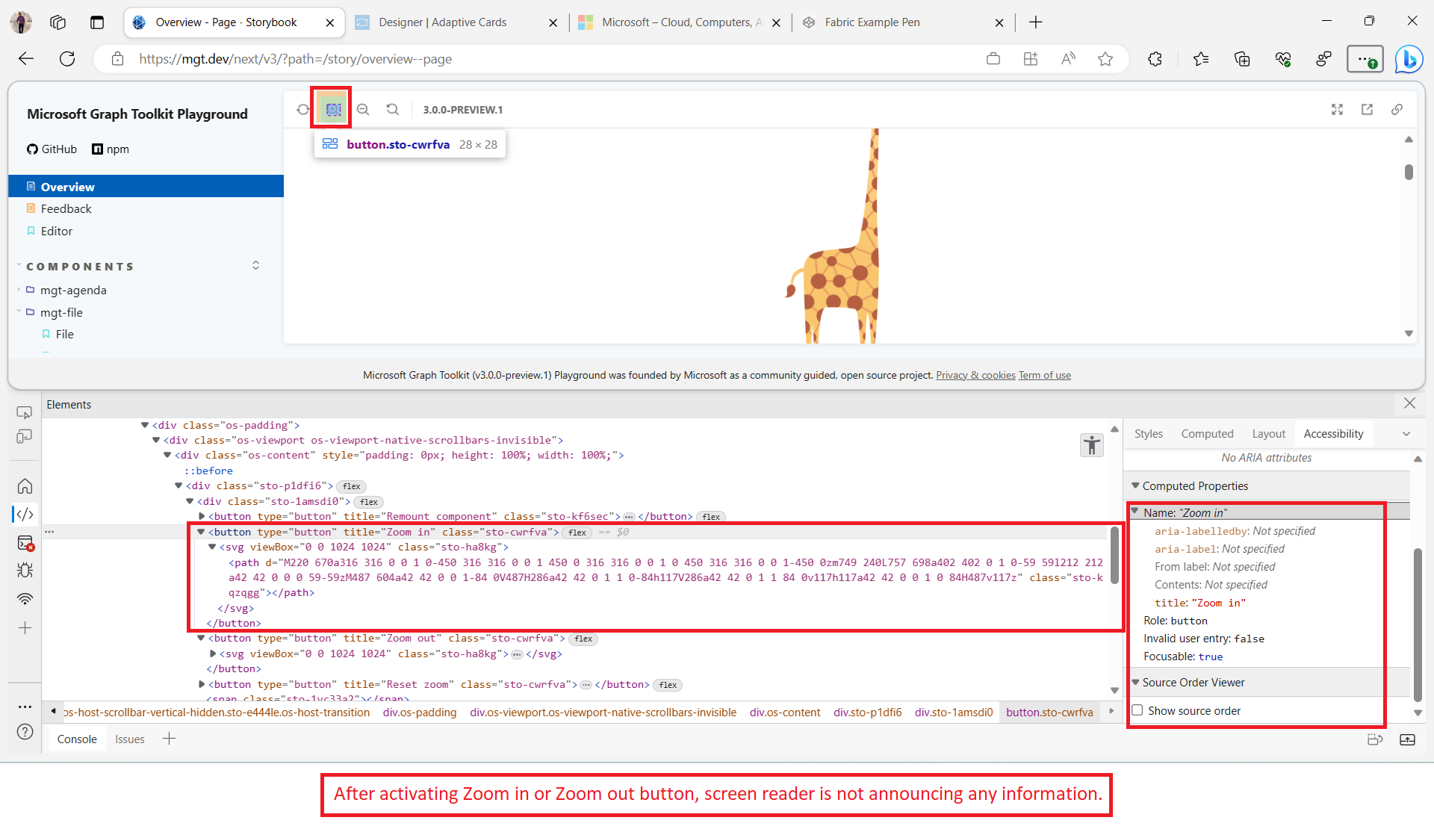The width and height of the screenshot is (1434, 835).
Task: Click the Open canvas in new tab icon
Action: (x=1367, y=109)
